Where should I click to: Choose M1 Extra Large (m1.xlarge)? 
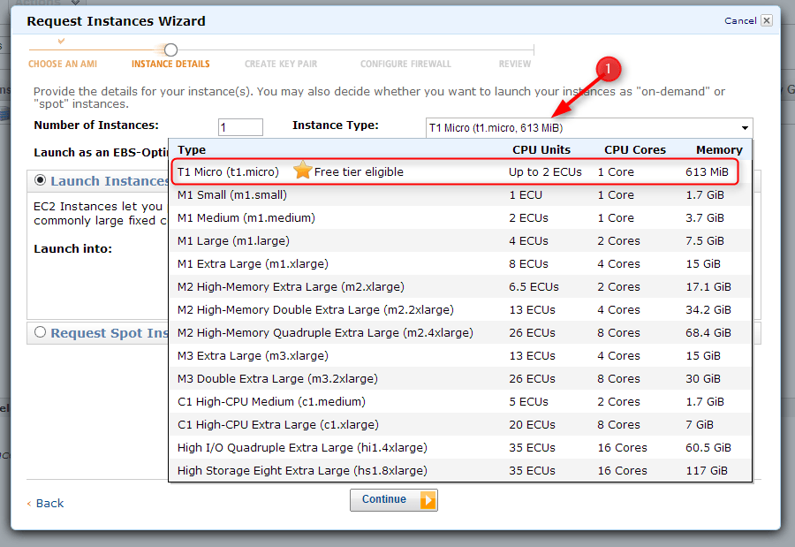coord(460,264)
